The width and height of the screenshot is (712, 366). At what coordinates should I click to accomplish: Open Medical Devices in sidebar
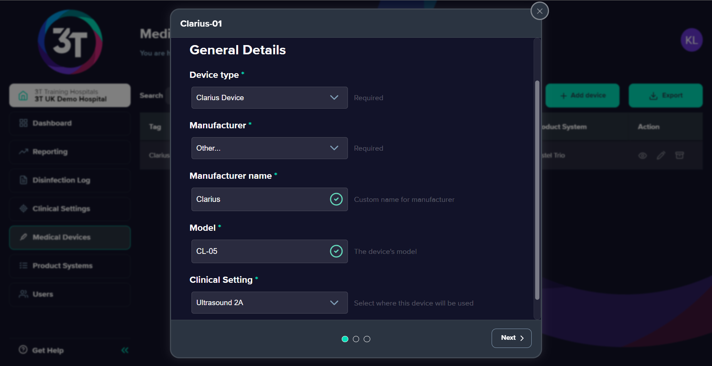[x=70, y=237]
